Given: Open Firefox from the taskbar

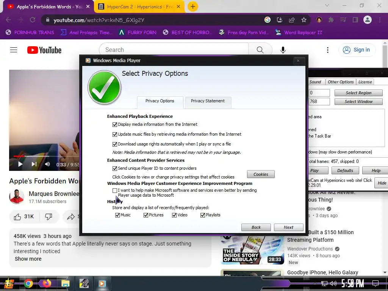Looking at the screenshot, I should (x=47, y=283).
